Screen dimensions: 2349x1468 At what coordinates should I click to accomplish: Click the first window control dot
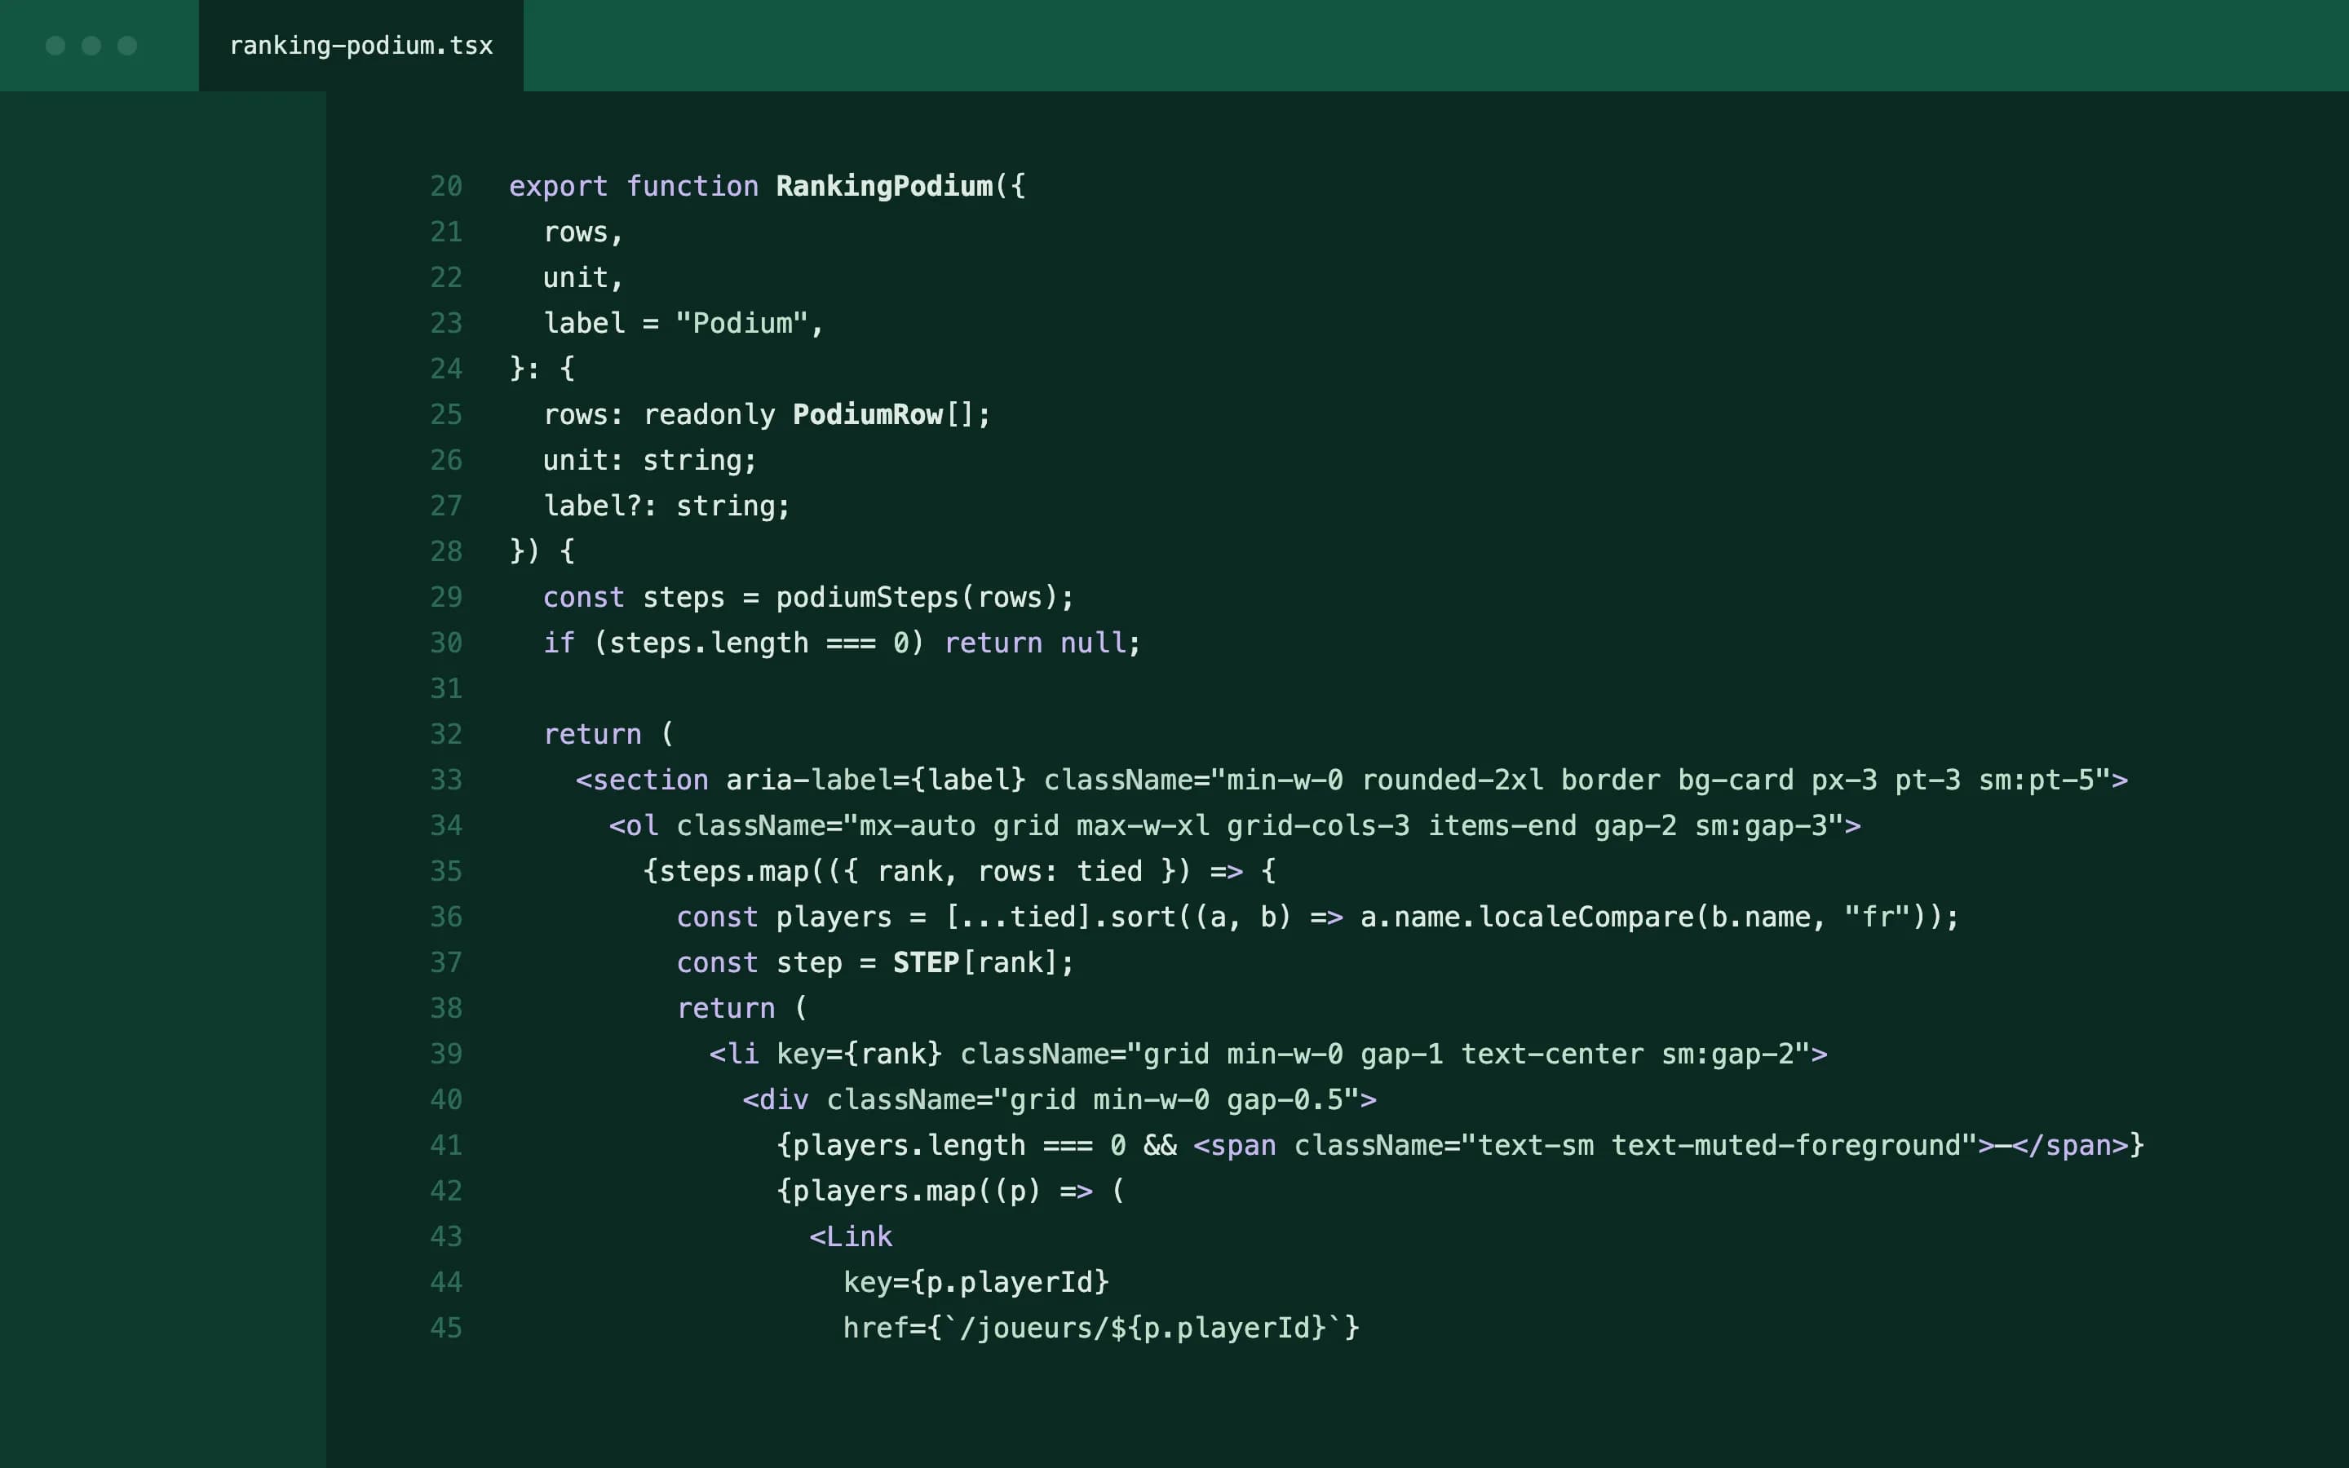tap(55, 46)
